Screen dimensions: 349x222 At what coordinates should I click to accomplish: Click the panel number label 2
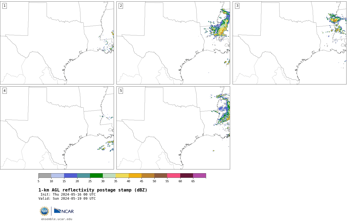point(121,6)
